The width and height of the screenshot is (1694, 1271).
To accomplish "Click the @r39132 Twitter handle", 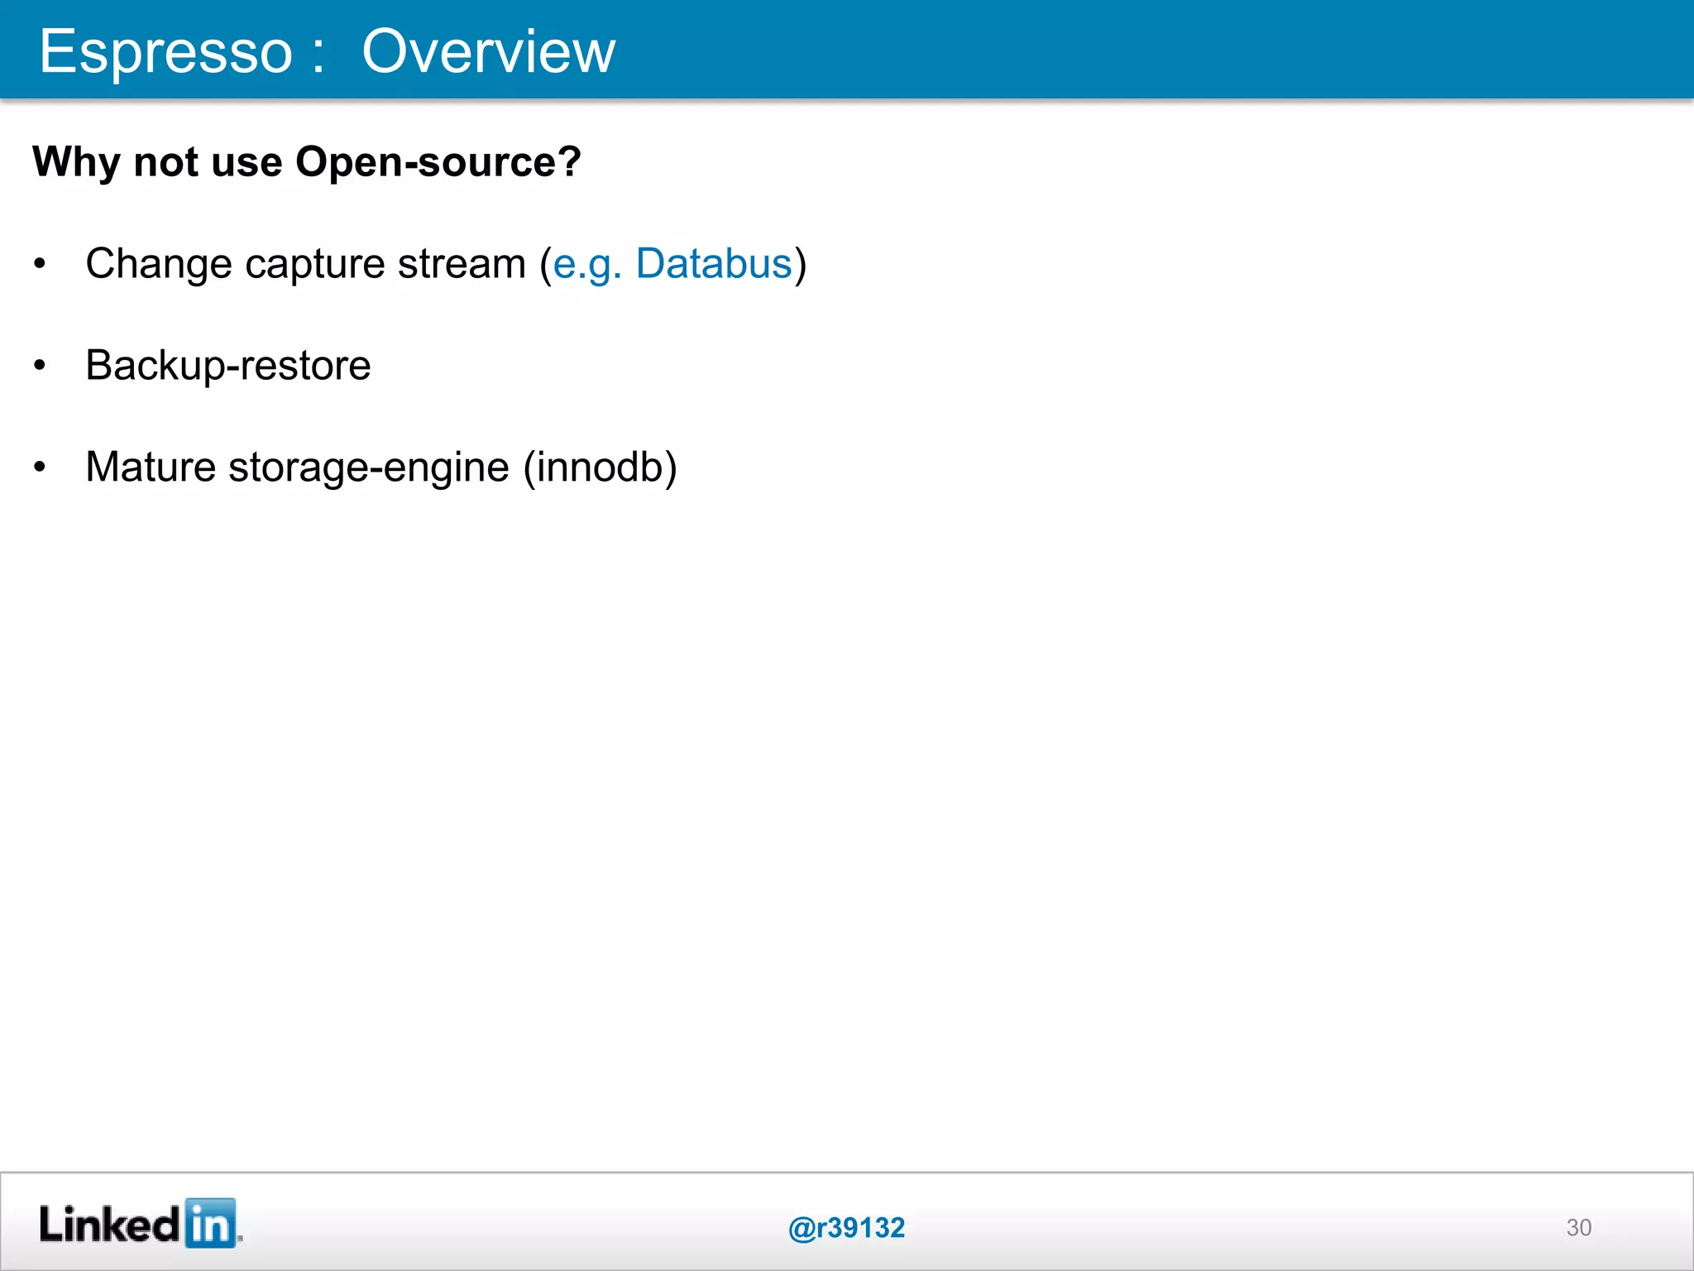I will pyautogui.click(x=846, y=1228).
